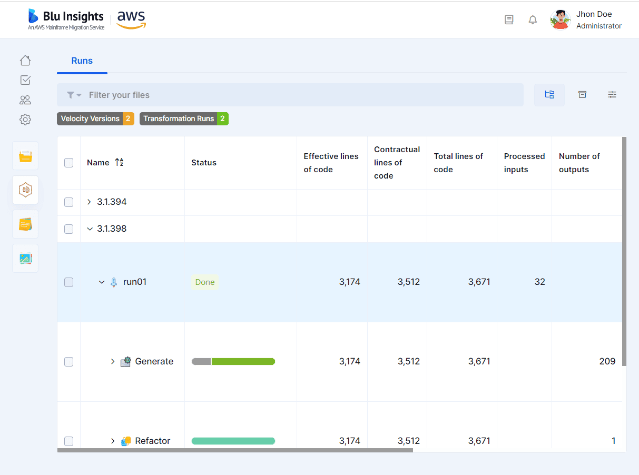
Task: Click the Refactor progress bar
Action: (x=233, y=441)
